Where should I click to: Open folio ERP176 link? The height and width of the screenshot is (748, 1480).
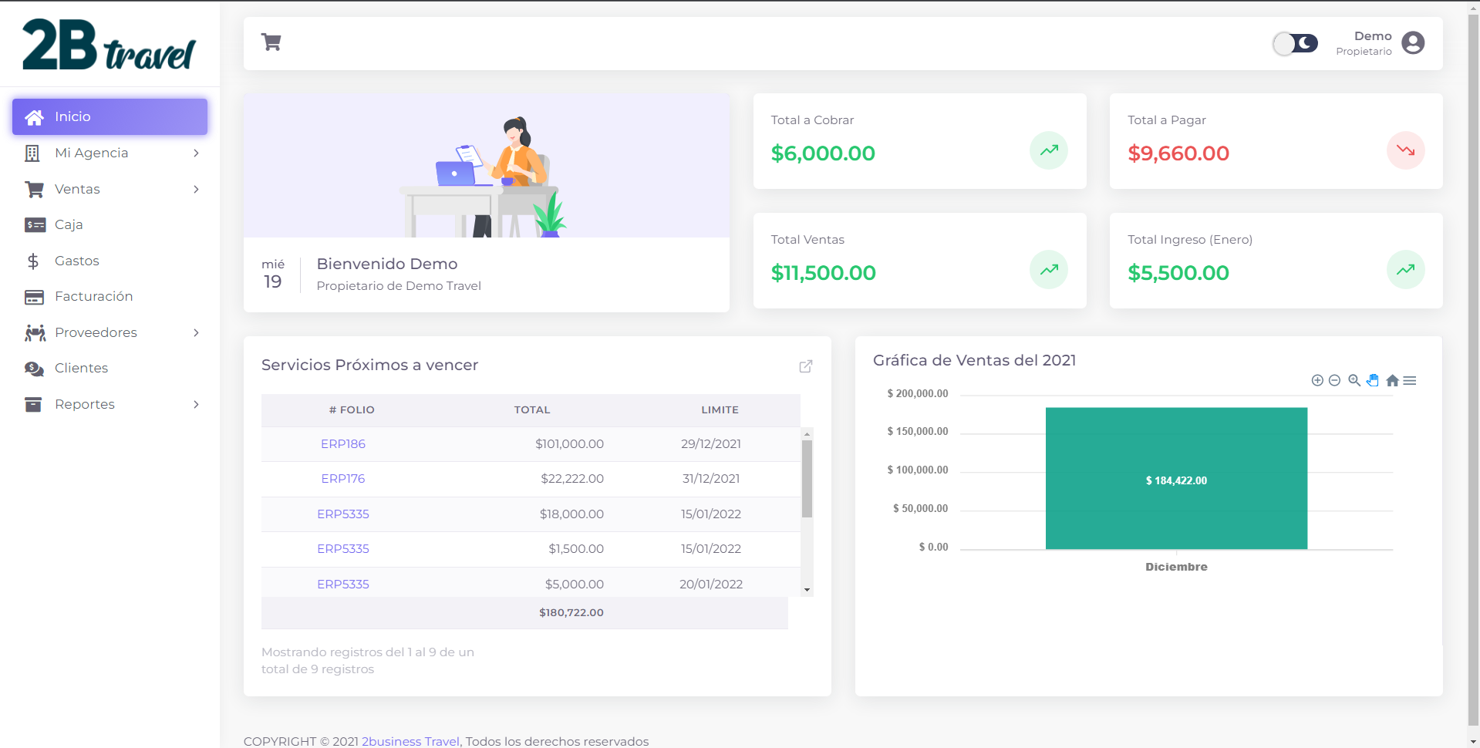pos(343,479)
